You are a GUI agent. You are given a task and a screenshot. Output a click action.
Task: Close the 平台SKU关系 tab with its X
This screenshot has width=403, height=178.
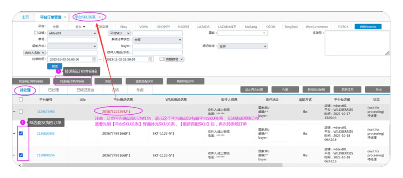click(x=100, y=17)
